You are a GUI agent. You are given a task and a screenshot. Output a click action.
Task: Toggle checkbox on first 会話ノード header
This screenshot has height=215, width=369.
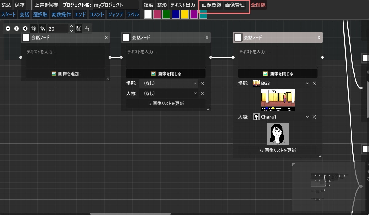point(26,37)
